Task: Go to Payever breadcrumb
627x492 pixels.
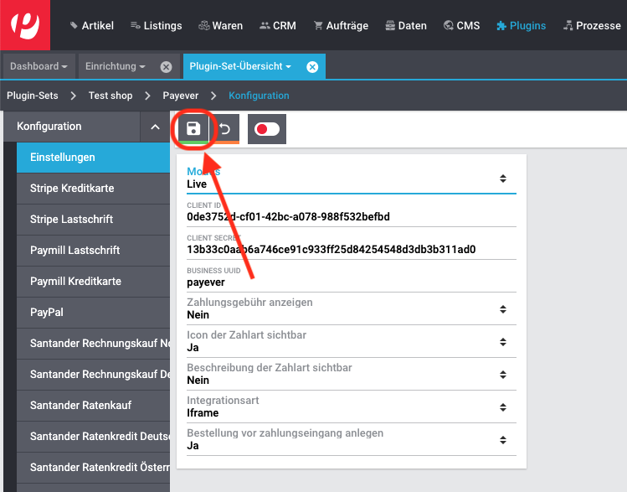Action: pyautogui.click(x=180, y=96)
